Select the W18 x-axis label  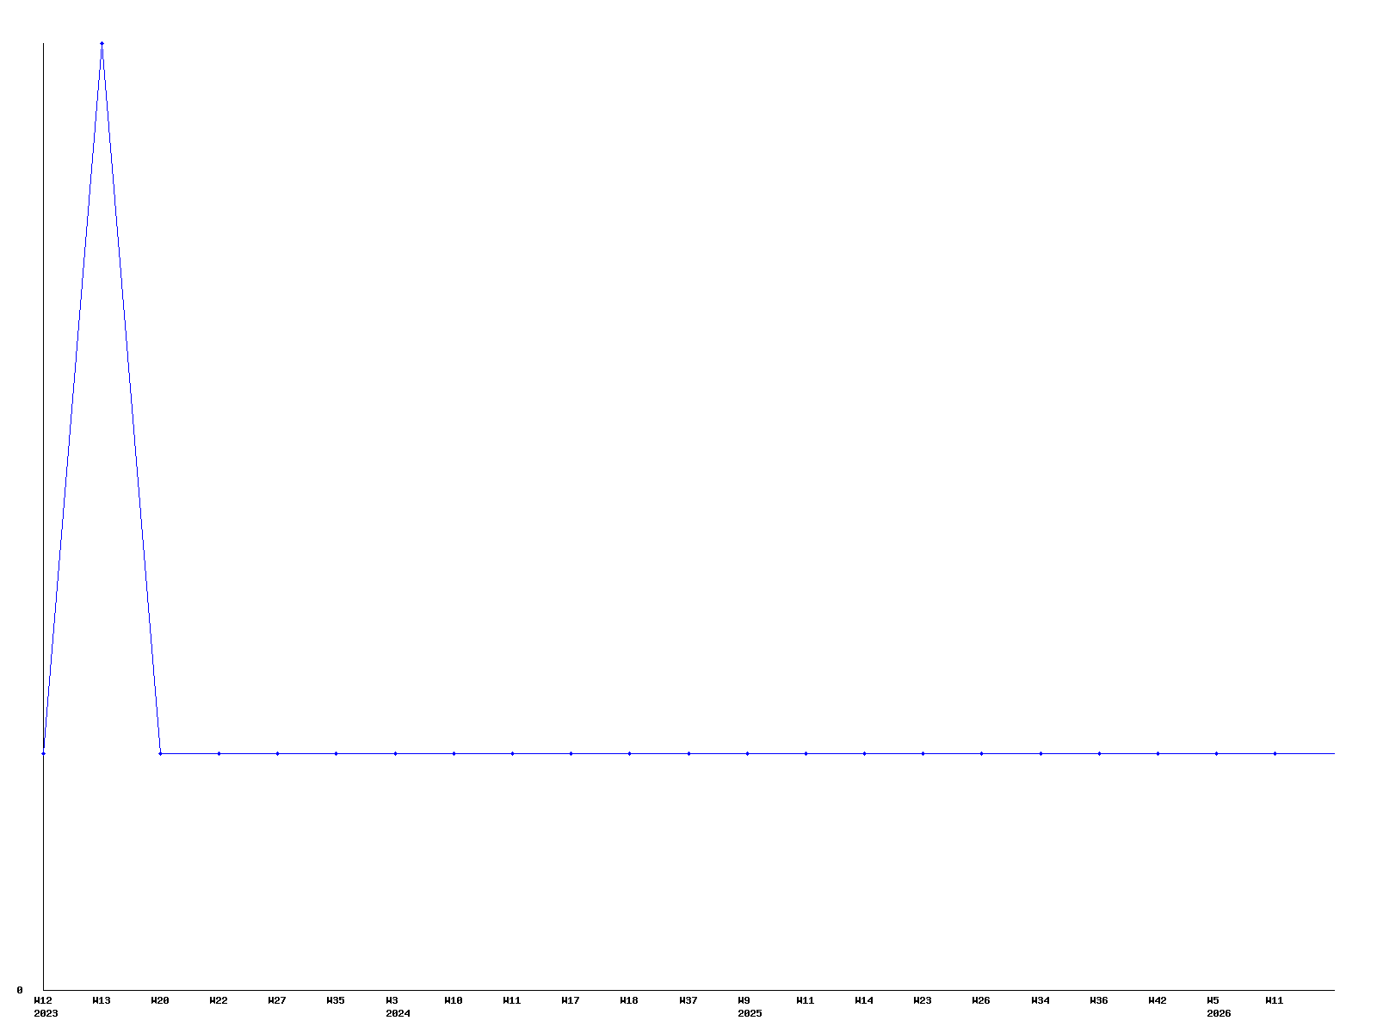[629, 1000]
